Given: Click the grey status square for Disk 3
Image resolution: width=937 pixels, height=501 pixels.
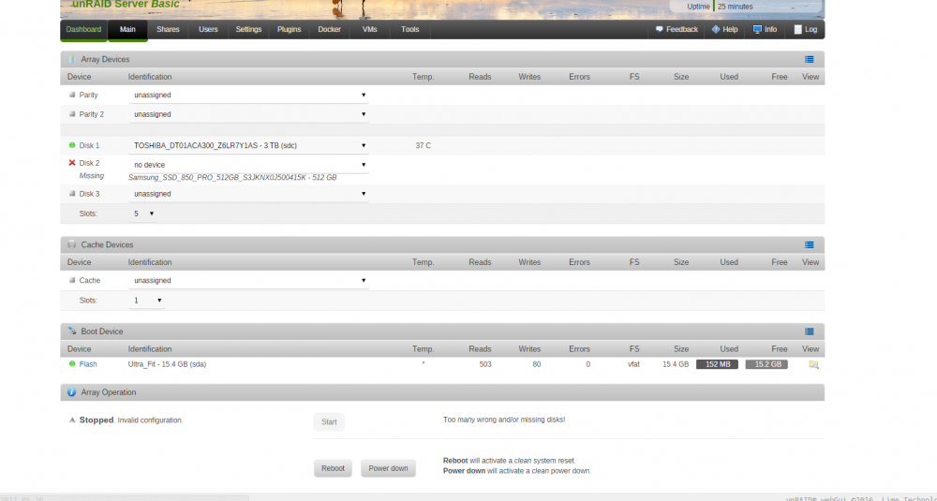Looking at the screenshot, I should tap(72, 194).
